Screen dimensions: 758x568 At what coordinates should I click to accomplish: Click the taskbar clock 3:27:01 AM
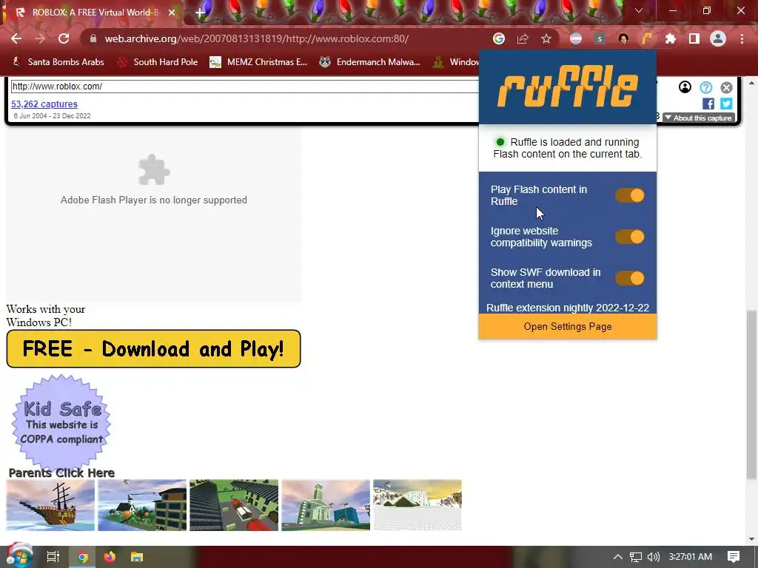tap(691, 557)
